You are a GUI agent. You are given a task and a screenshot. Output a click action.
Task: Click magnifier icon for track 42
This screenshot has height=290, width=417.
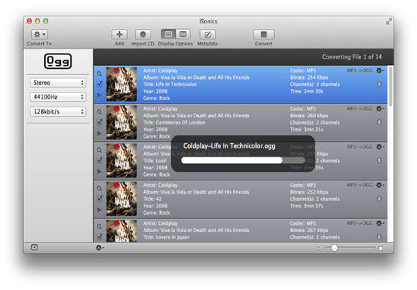(99, 188)
